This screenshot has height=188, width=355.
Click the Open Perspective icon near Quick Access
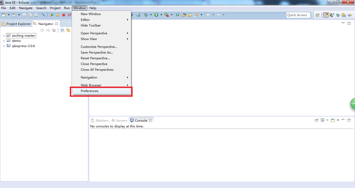[x=317, y=15]
